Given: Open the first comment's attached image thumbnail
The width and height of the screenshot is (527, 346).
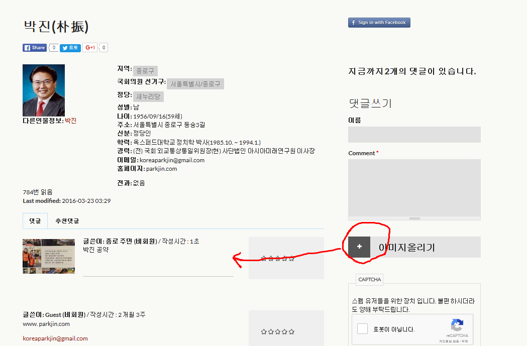Looking at the screenshot, I should [x=49, y=256].
